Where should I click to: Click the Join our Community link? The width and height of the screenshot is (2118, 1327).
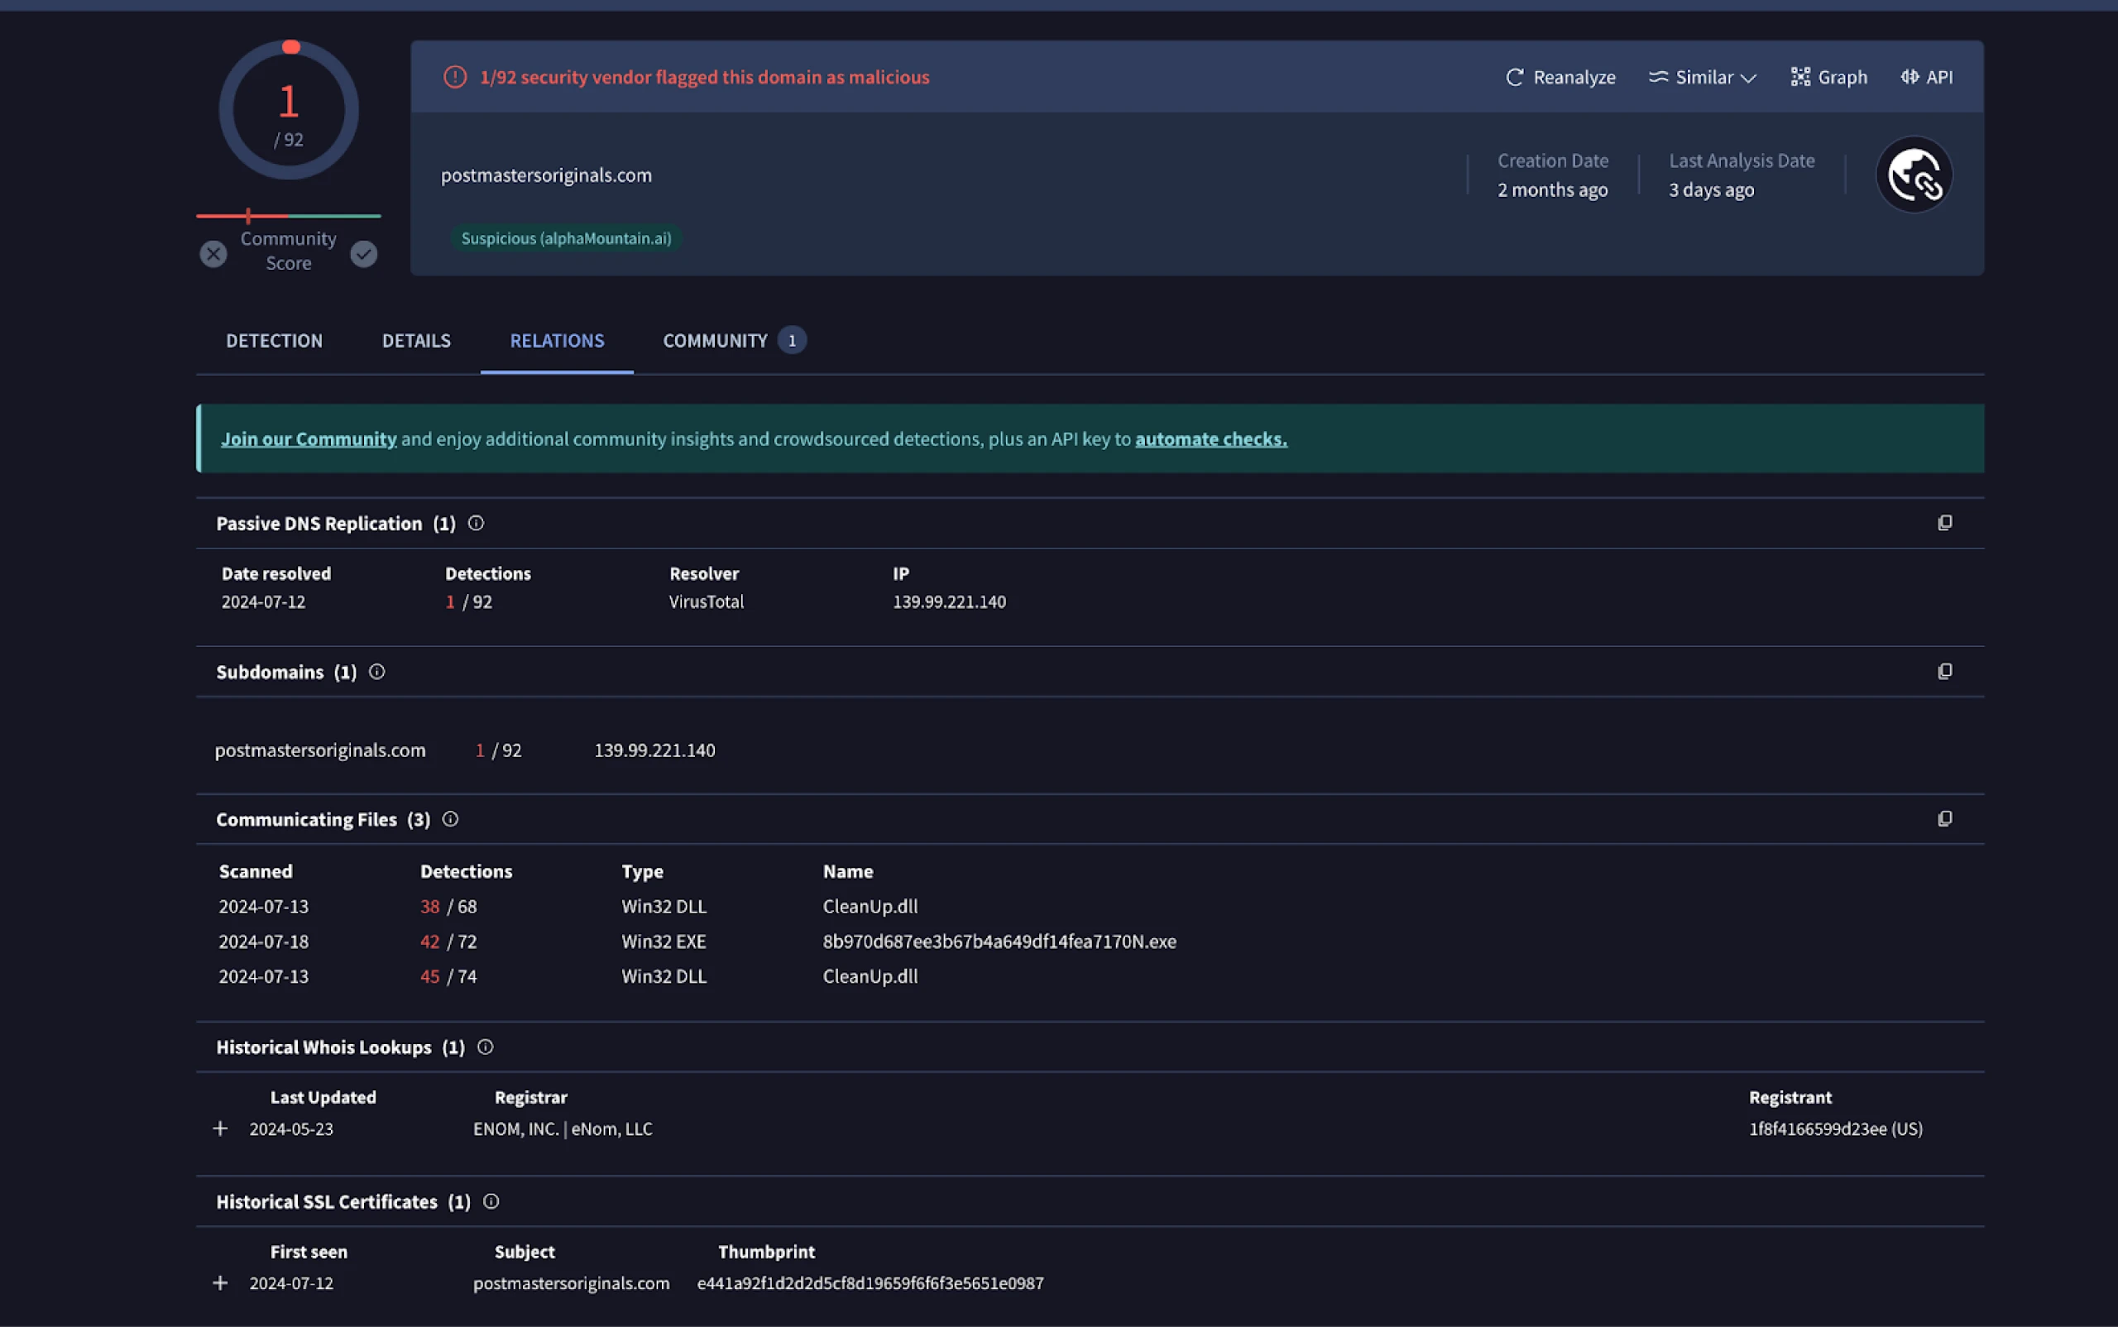309,438
